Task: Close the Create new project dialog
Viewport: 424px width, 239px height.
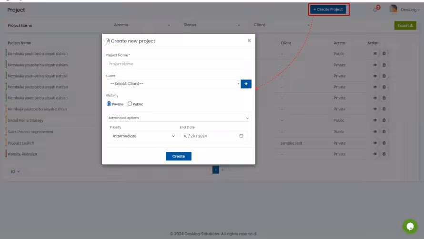Action: [x=249, y=41]
